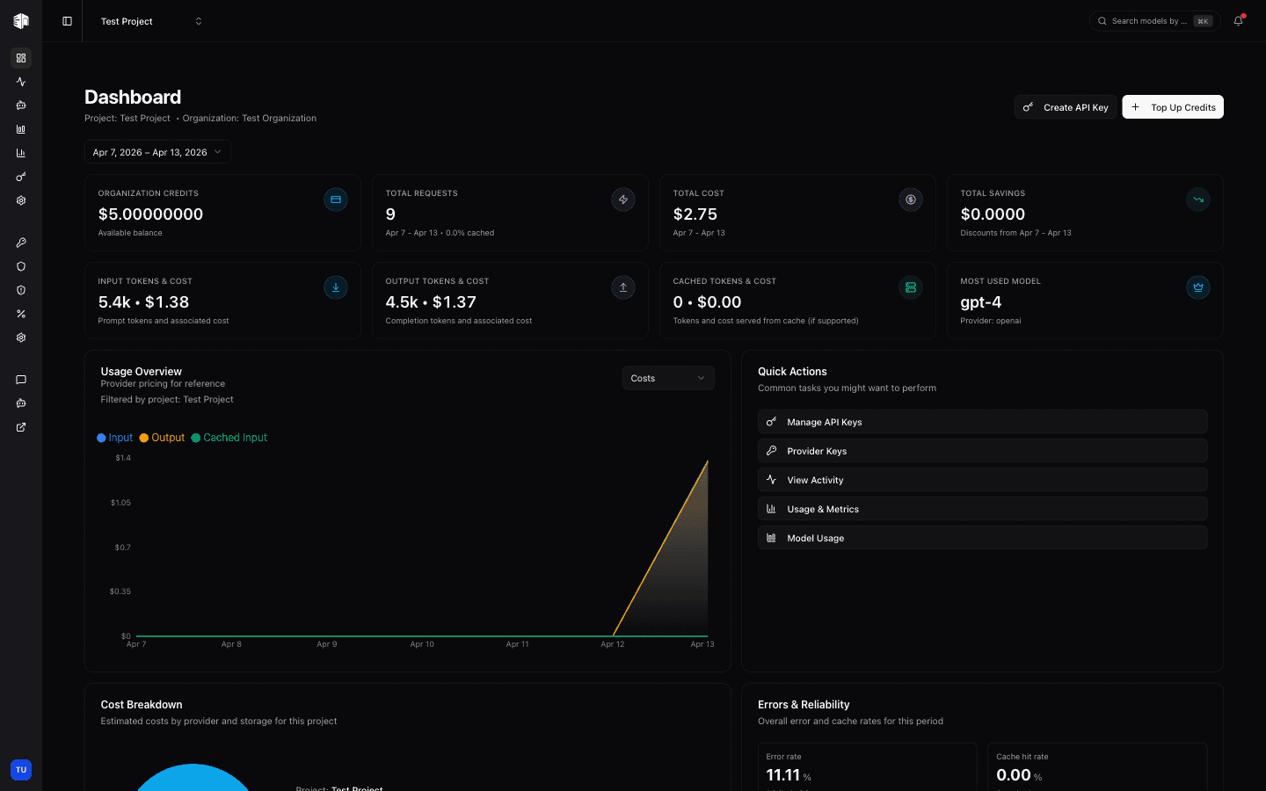
Task: Select Usage & Metrics quick action
Action: pos(982,509)
